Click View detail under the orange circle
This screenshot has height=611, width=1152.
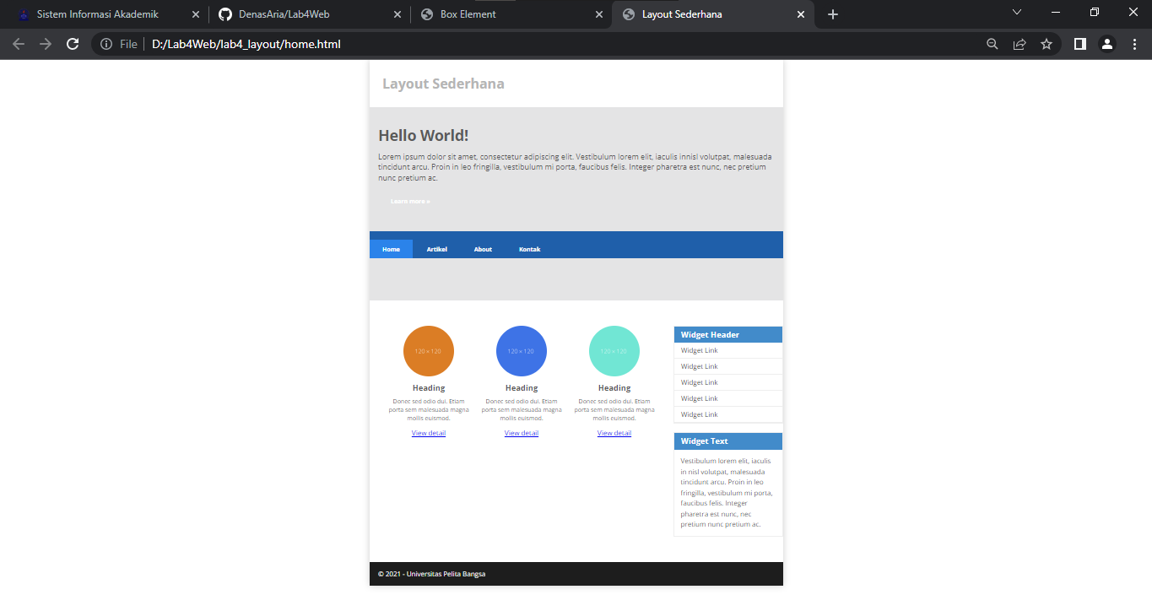pyautogui.click(x=429, y=433)
